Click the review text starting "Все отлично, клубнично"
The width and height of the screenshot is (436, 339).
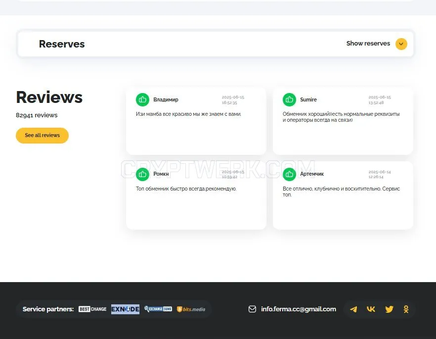341,192
